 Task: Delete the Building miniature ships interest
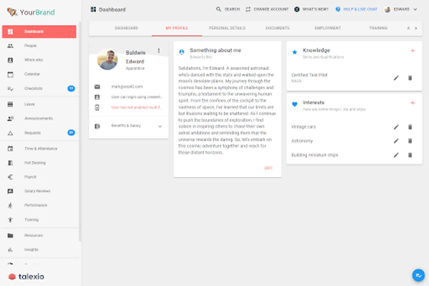coord(410,155)
